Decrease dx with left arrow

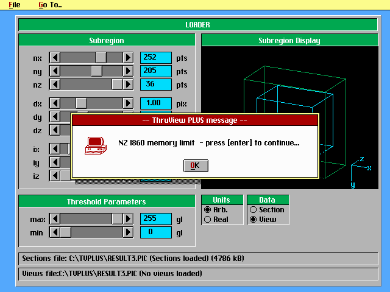coord(55,103)
